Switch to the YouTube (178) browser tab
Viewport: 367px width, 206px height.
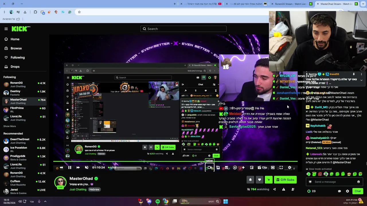(x=201, y=4)
